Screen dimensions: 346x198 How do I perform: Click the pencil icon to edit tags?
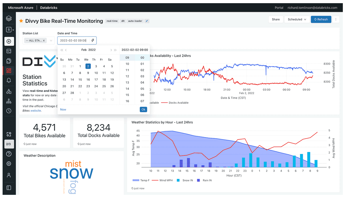[x=147, y=21]
